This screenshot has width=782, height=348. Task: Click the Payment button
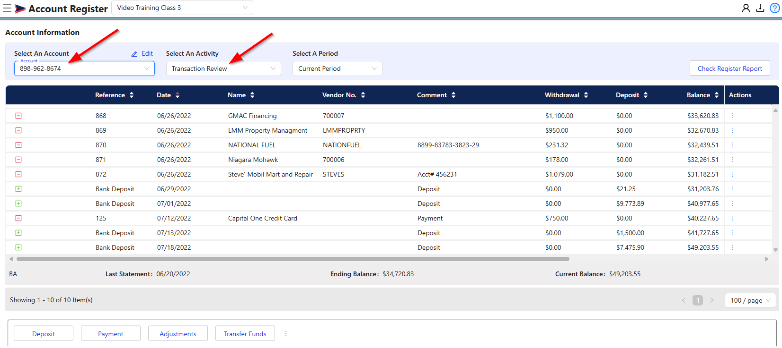click(x=111, y=333)
